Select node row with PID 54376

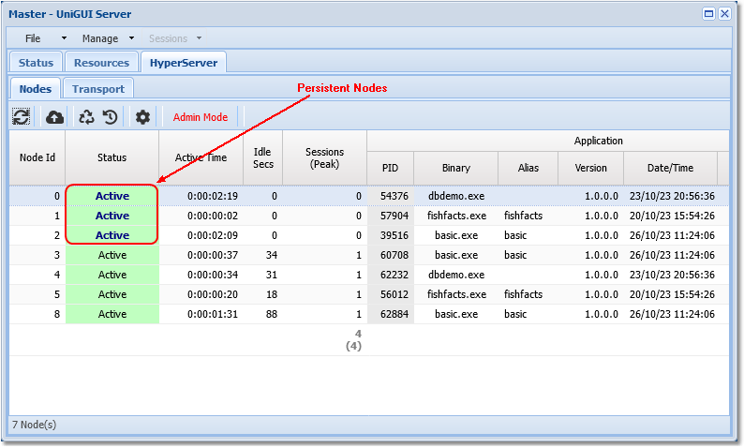tap(394, 196)
